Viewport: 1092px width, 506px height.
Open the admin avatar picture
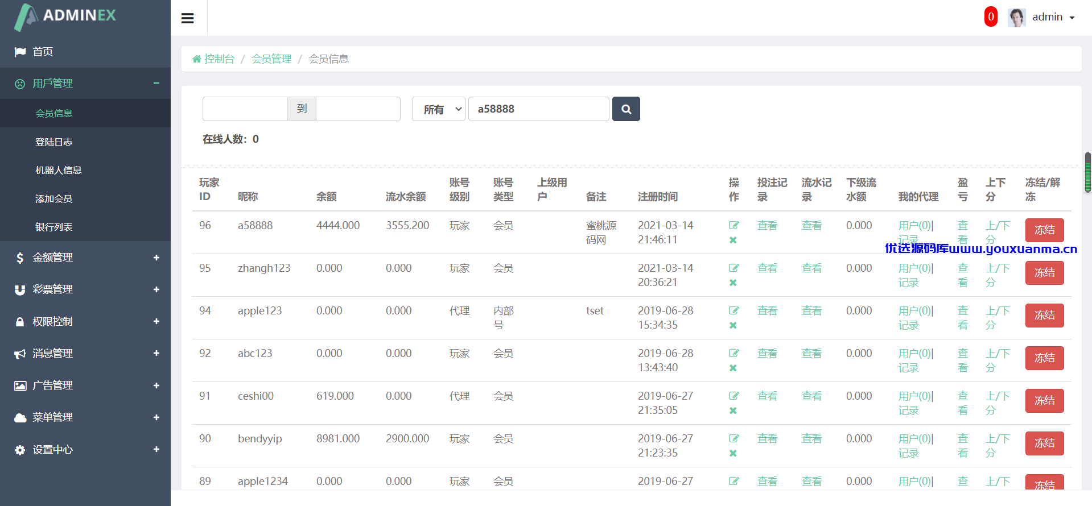(x=1016, y=18)
